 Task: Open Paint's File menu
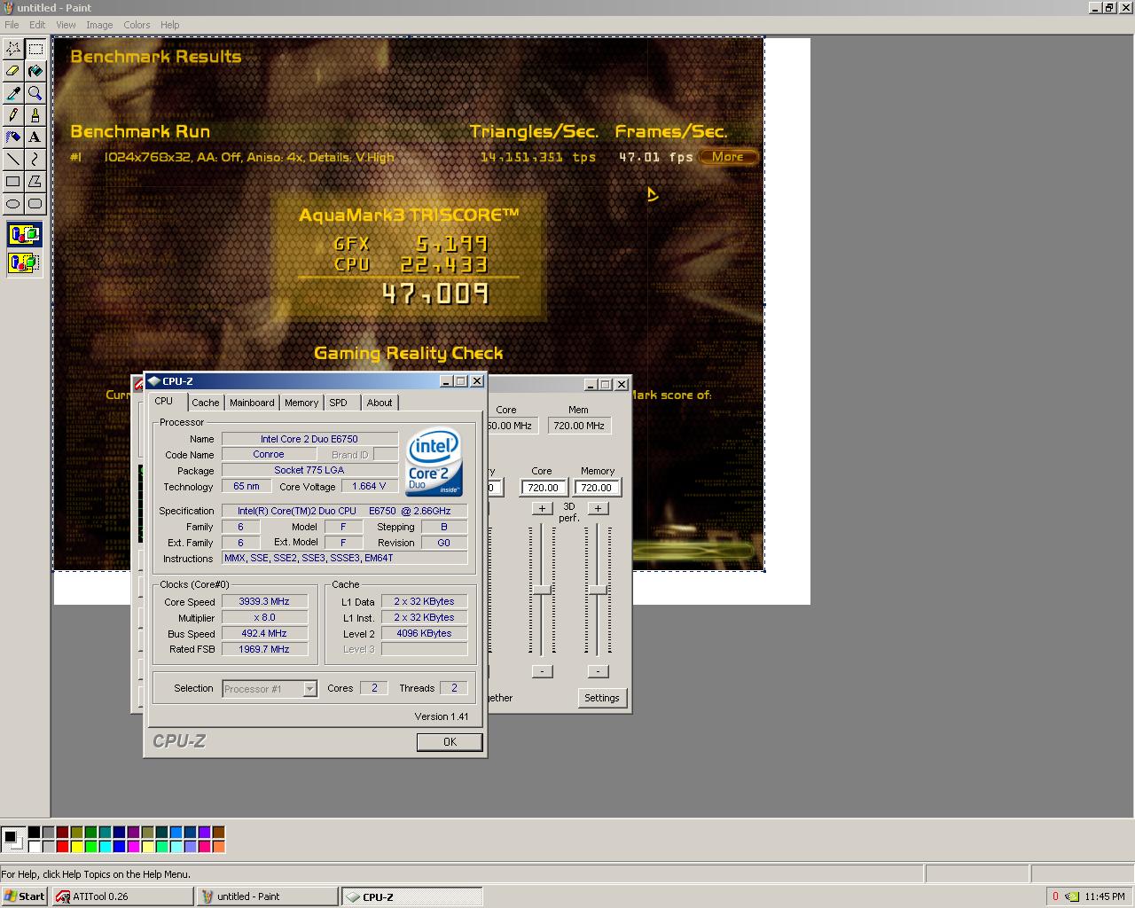pos(12,25)
